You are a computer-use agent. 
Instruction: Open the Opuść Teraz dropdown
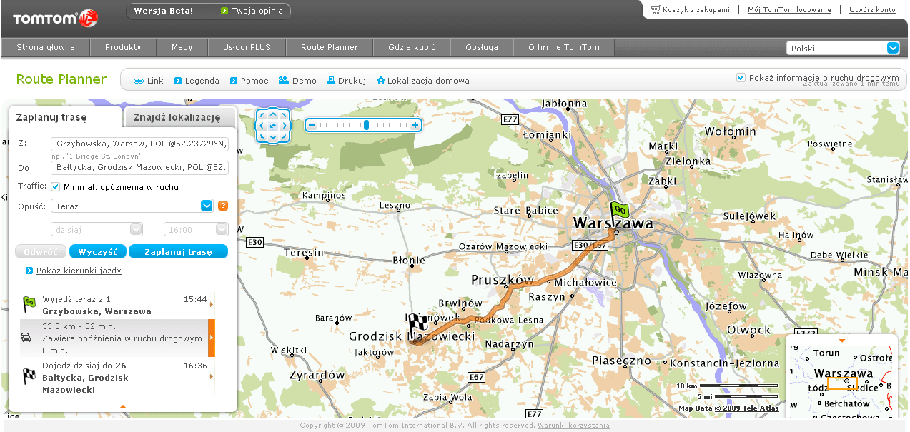coord(132,206)
